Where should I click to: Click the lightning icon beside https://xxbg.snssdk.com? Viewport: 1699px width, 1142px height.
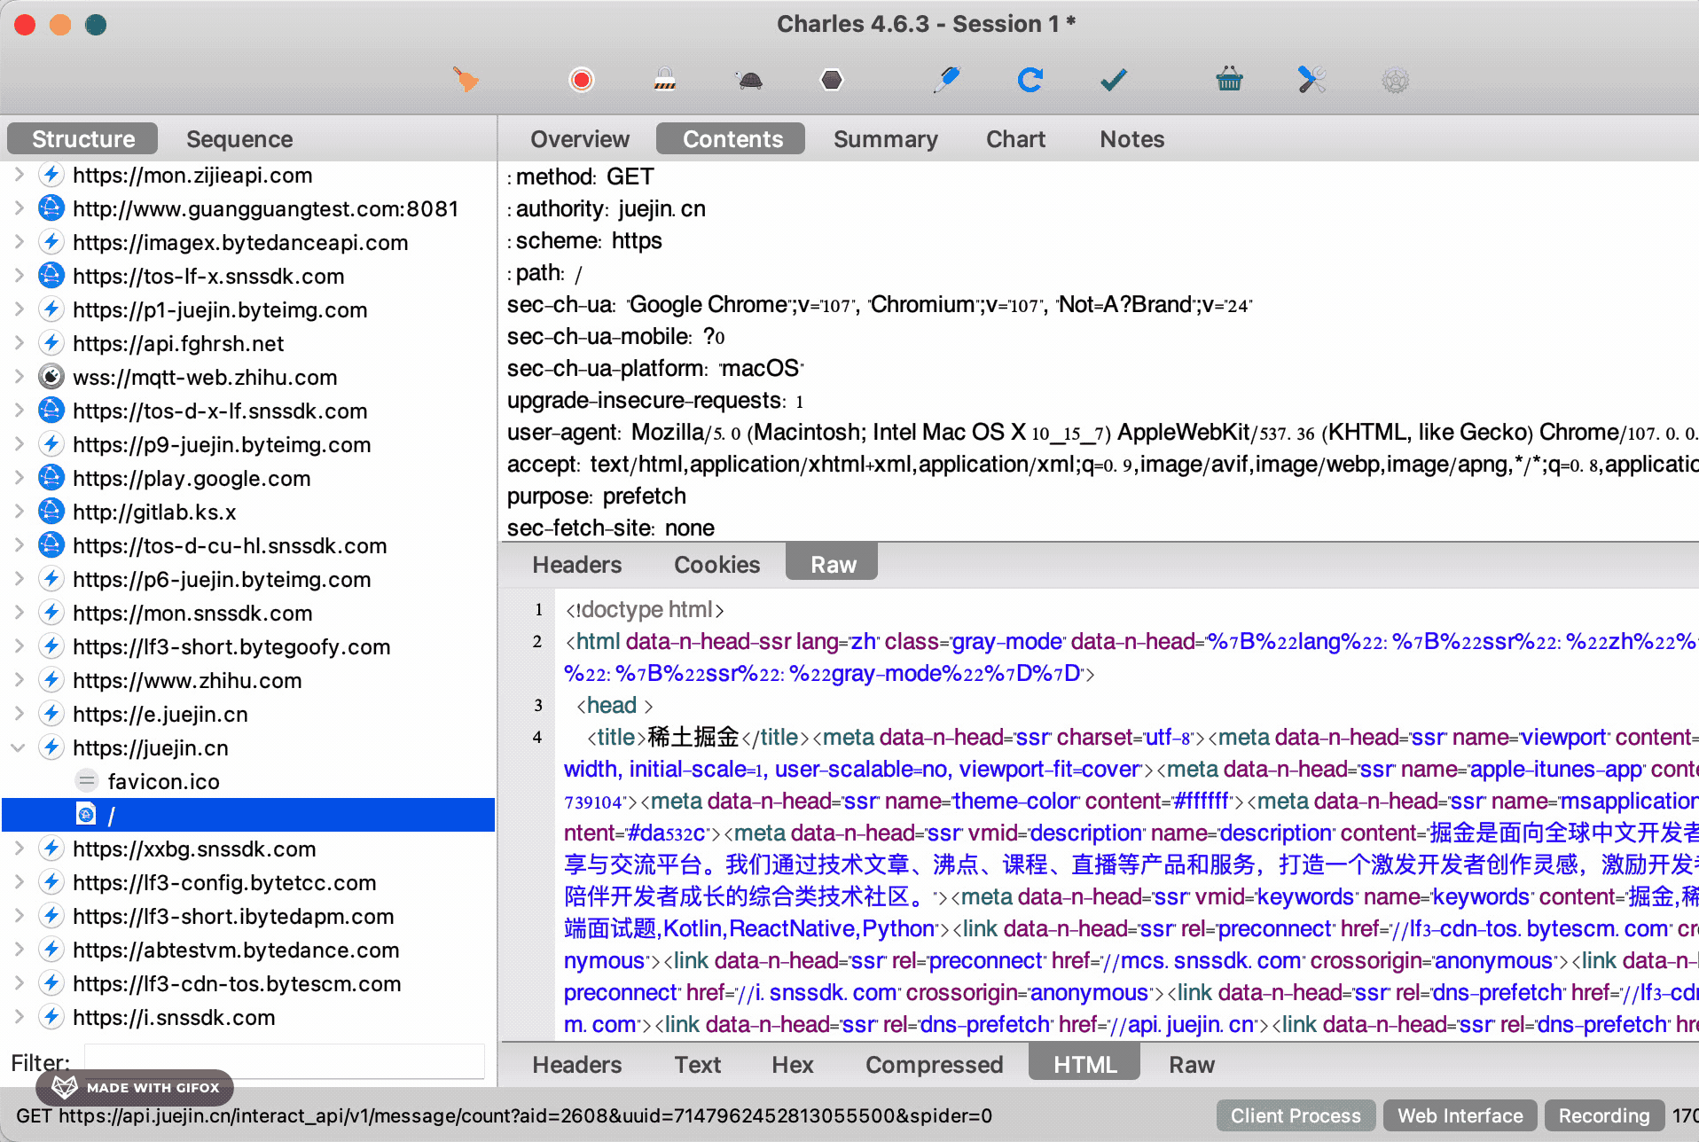[x=51, y=849]
